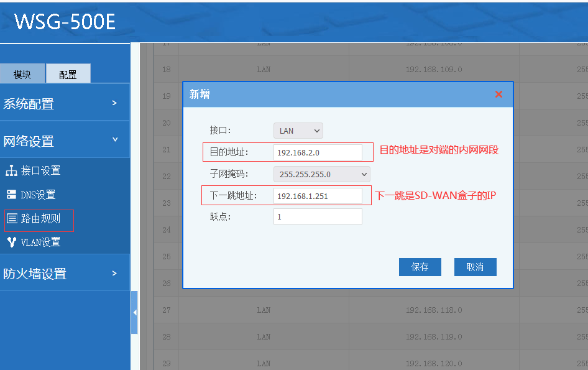This screenshot has height=370, width=588.
Task: Click the 接口设置 network interface icon
Action: [11, 171]
